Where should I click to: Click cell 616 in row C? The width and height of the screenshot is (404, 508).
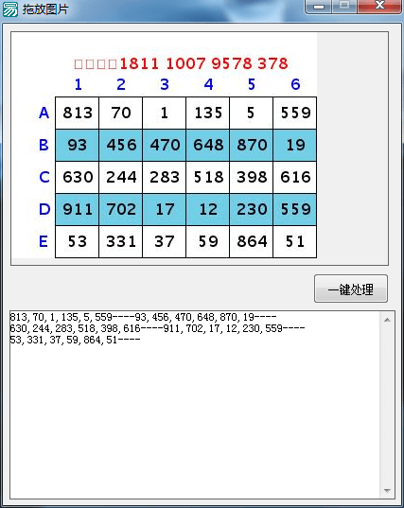(x=295, y=177)
